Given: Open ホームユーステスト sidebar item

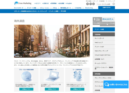Looking at the screenshot, I should pyautogui.click(x=104, y=63).
